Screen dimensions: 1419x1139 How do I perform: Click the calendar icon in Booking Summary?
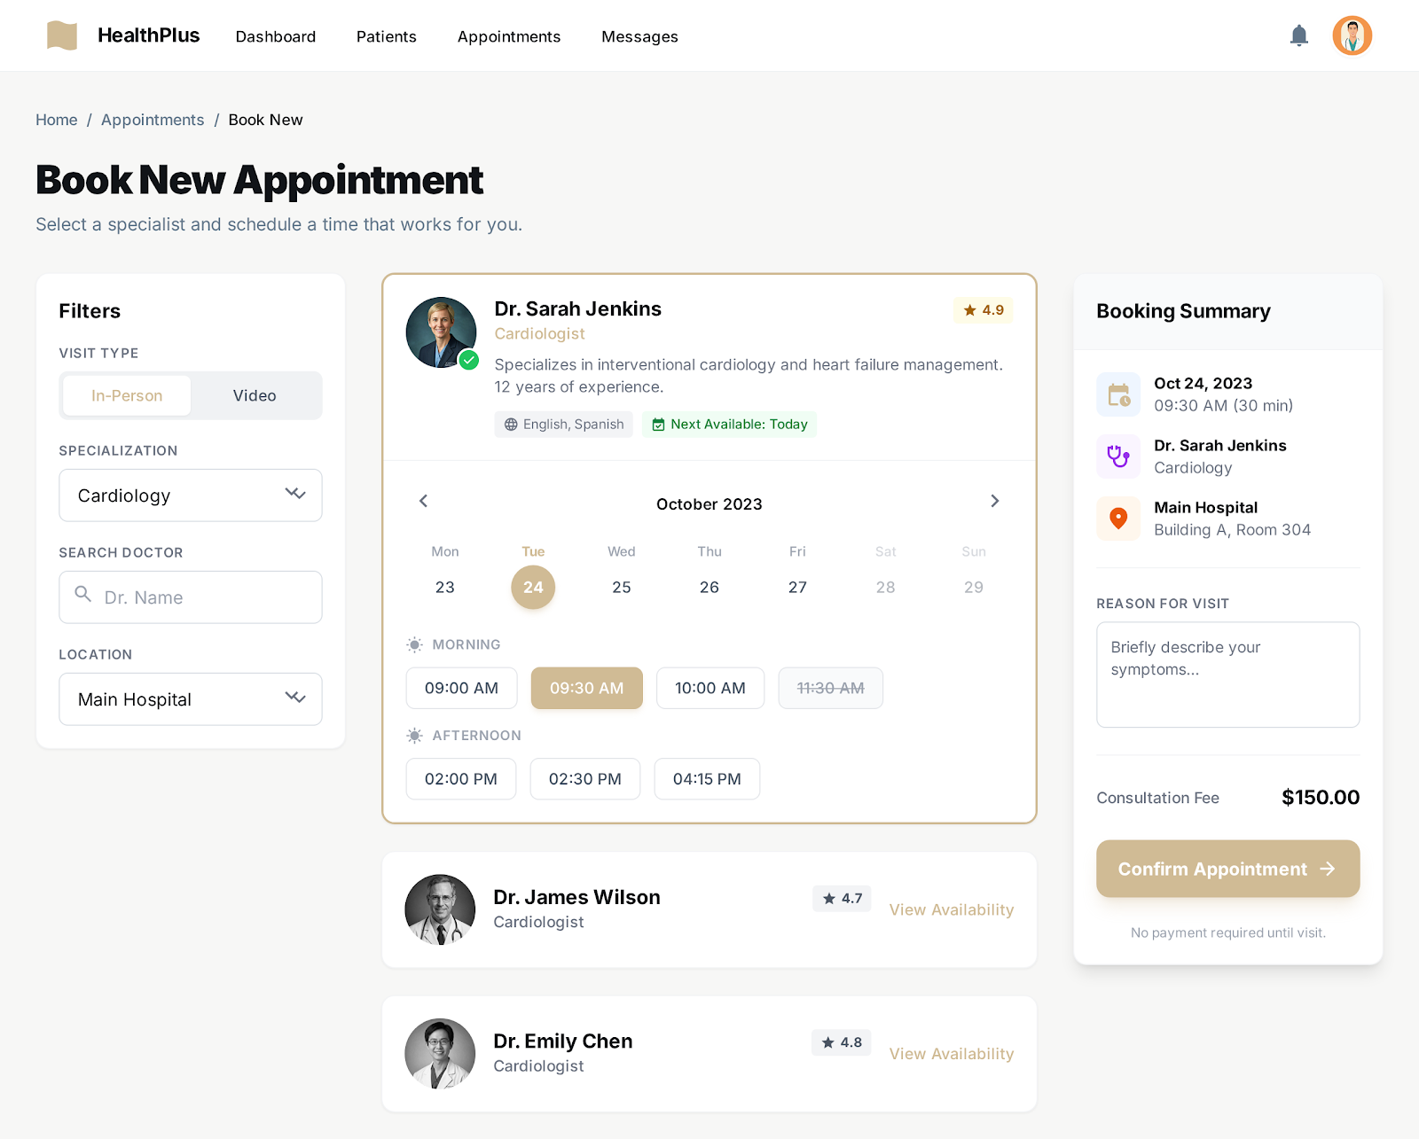(1117, 394)
